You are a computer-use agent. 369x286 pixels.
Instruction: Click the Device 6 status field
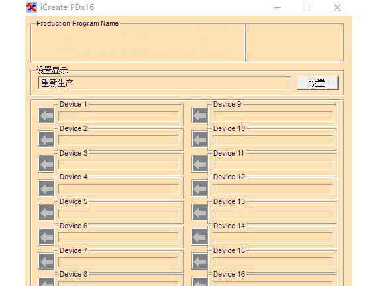(x=119, y=238)
